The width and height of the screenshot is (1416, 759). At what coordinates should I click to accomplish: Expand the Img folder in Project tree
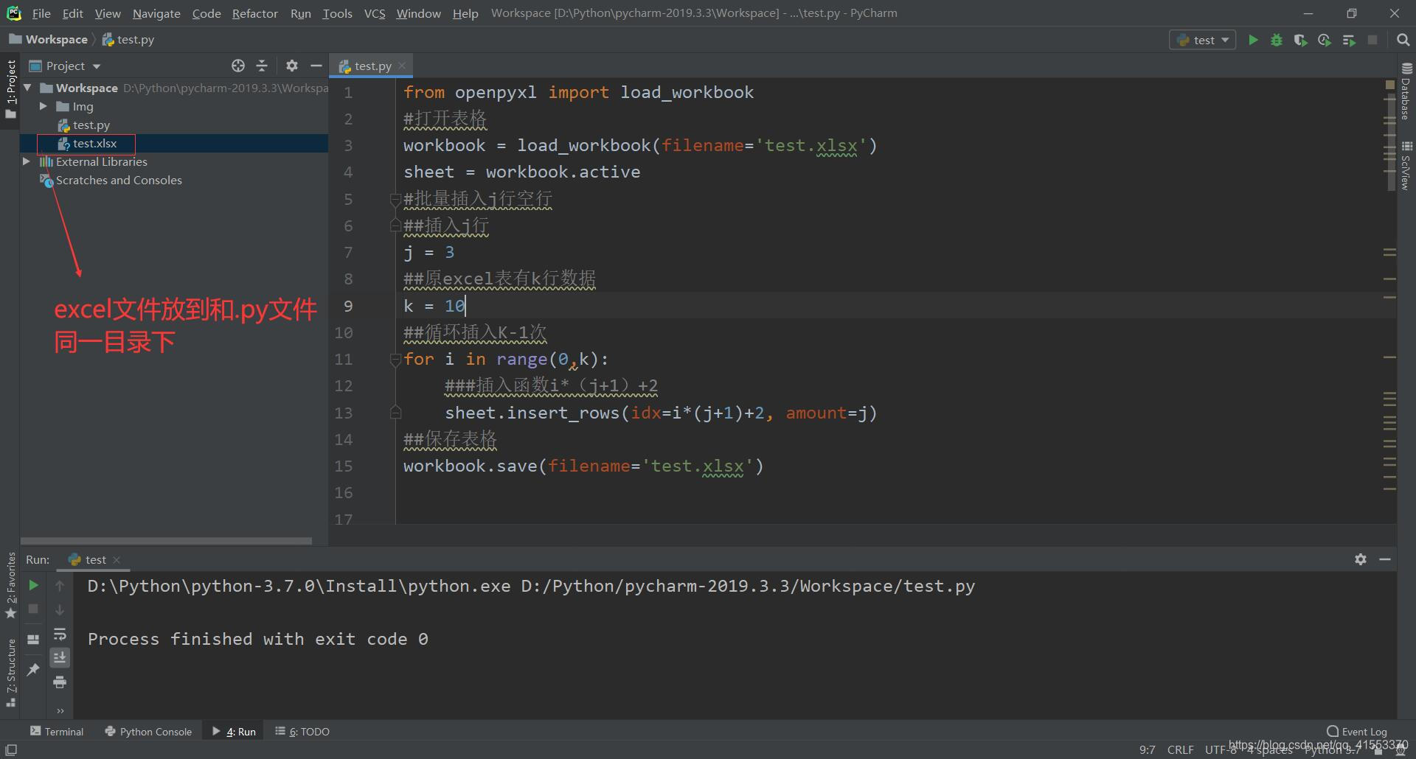pyautogui.click(x=44, y=106)
